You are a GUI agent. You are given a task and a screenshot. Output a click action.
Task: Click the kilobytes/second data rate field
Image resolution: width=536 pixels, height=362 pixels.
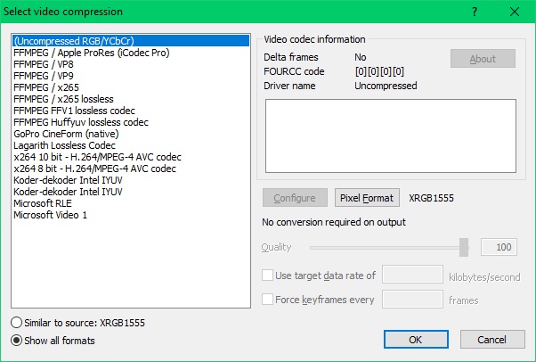tap(412, 275)
